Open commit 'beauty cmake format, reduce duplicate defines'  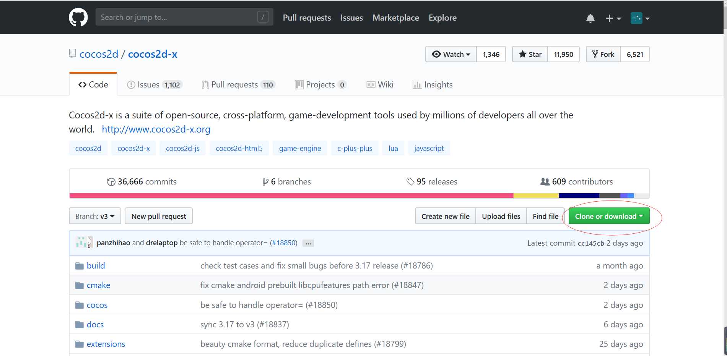pos(303,344)
